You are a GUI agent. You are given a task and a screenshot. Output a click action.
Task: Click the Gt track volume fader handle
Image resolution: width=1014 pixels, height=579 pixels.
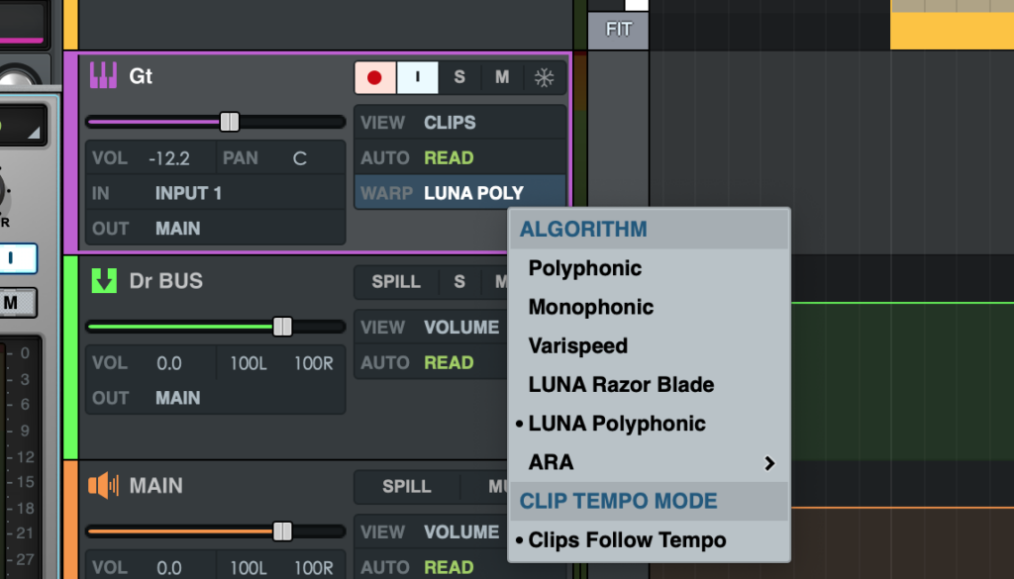tap(230, 122)
